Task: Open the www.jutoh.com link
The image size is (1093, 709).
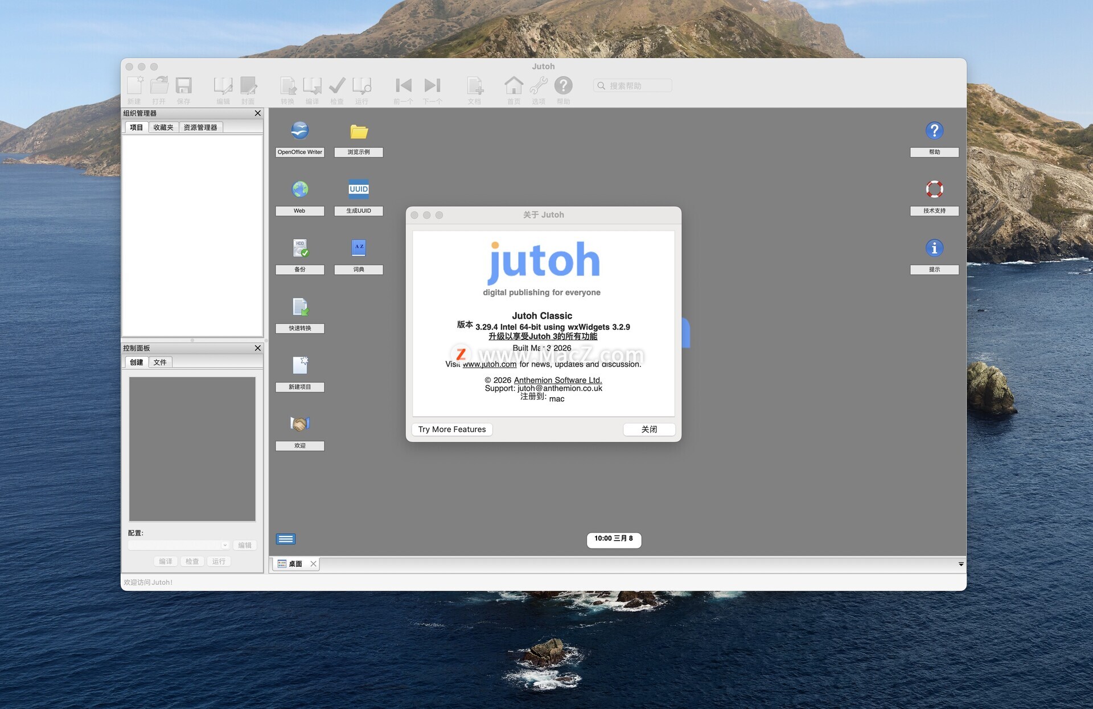Action: point(490,365)
